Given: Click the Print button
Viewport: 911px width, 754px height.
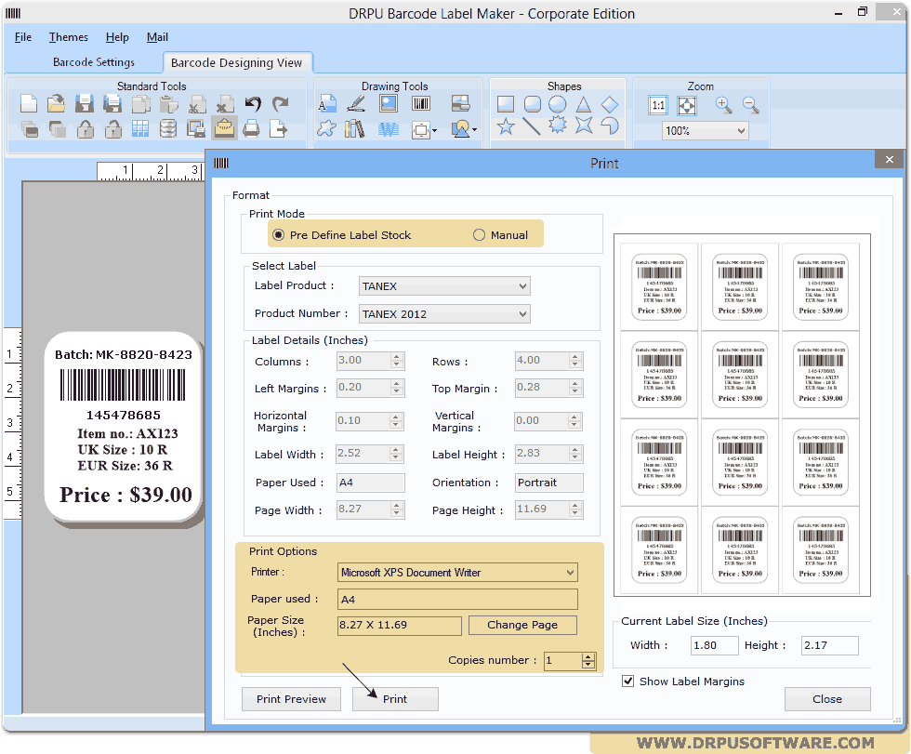Looking at the screenshot, I should click(395, 699).
